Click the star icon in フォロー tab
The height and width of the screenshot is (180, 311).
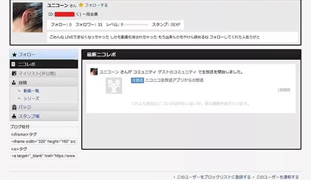(14, 55)
